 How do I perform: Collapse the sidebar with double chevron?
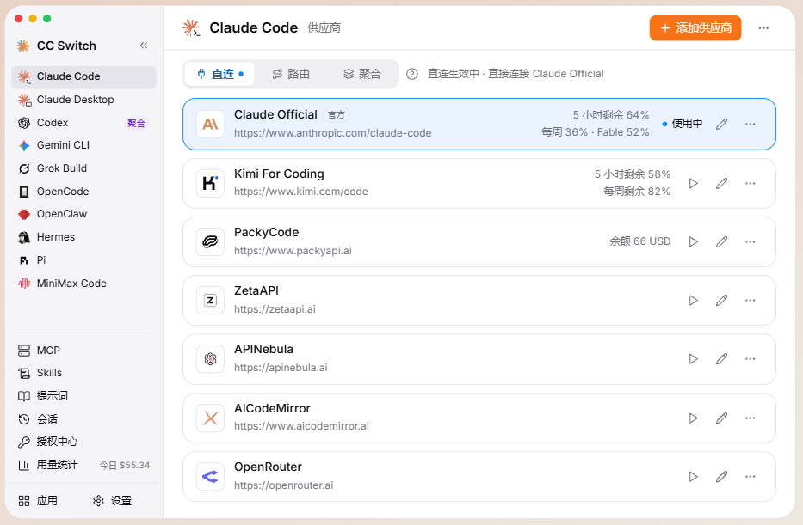click(144, 46)
